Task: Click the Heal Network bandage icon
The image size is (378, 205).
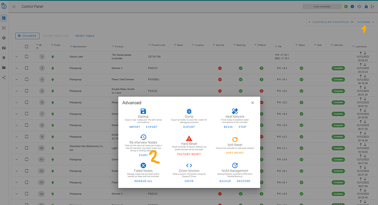Action: pyautogui.click(x=235, y=111)
